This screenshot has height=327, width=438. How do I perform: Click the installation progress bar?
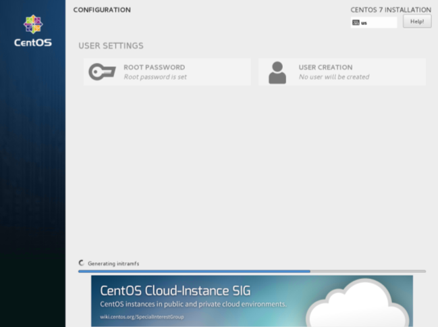[x=252, y=272]
